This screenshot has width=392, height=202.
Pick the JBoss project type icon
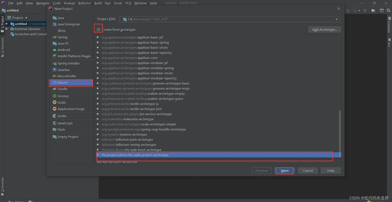point(55,30)
